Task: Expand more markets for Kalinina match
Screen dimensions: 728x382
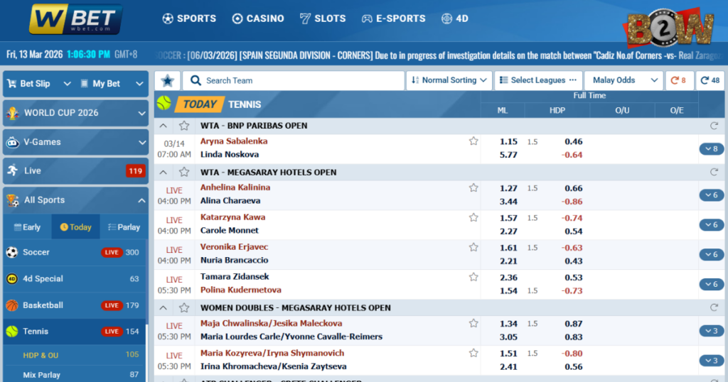Action: pyautogui.click(x=710, y=195)
